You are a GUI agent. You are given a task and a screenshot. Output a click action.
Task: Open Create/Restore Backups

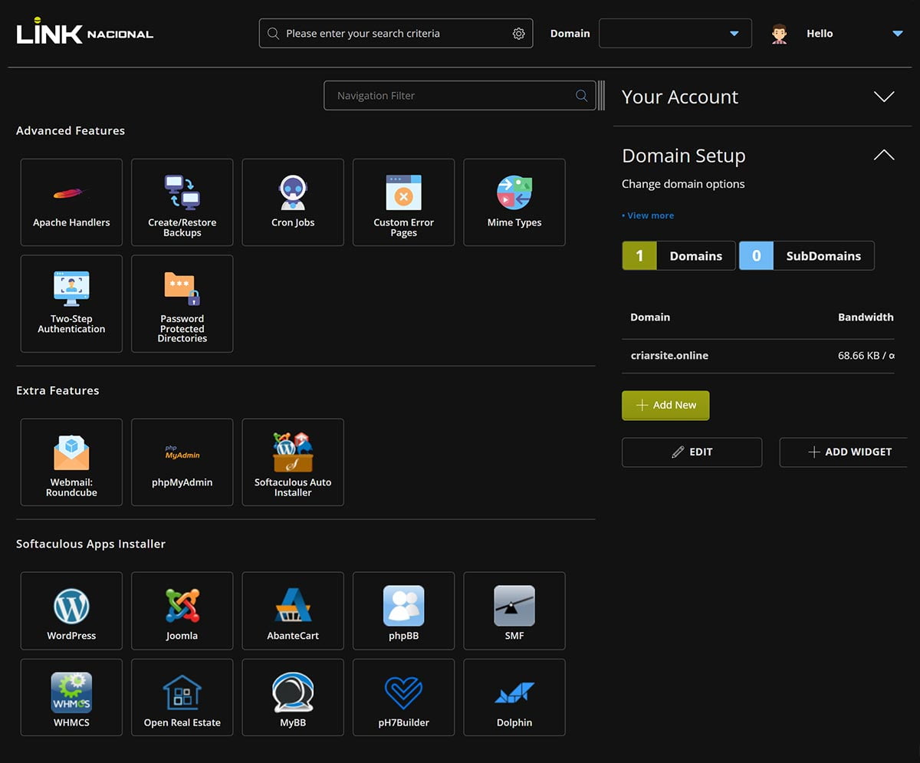coord(182,202)
